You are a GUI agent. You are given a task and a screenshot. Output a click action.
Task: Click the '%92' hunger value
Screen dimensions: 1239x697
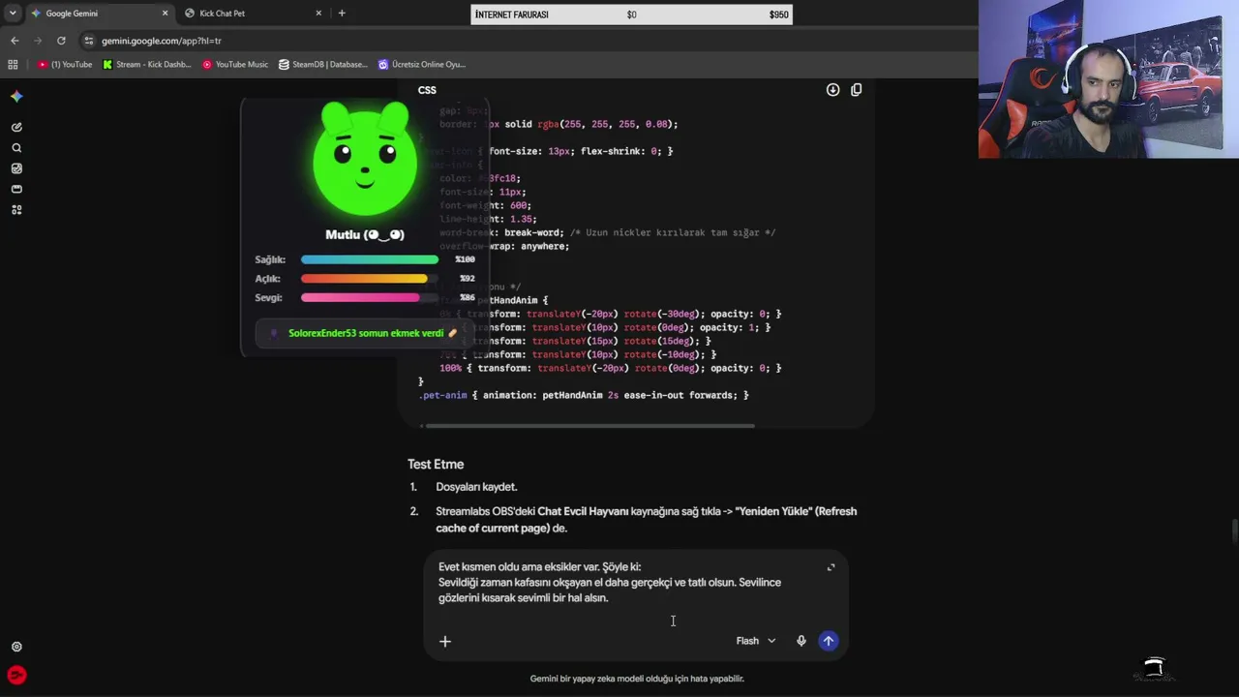468,279
